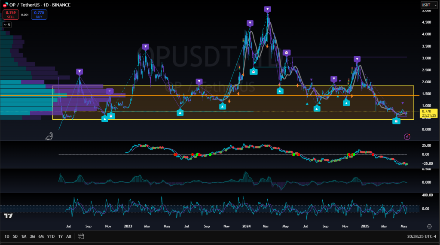Click cyan buy marker at August 2024 low
Image resolution: width=440 pixels, height=245 pixels.
(x=317, y=108)
